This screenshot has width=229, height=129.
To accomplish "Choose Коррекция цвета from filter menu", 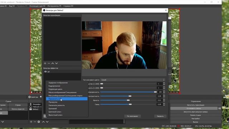I will [x=67, y=89].
